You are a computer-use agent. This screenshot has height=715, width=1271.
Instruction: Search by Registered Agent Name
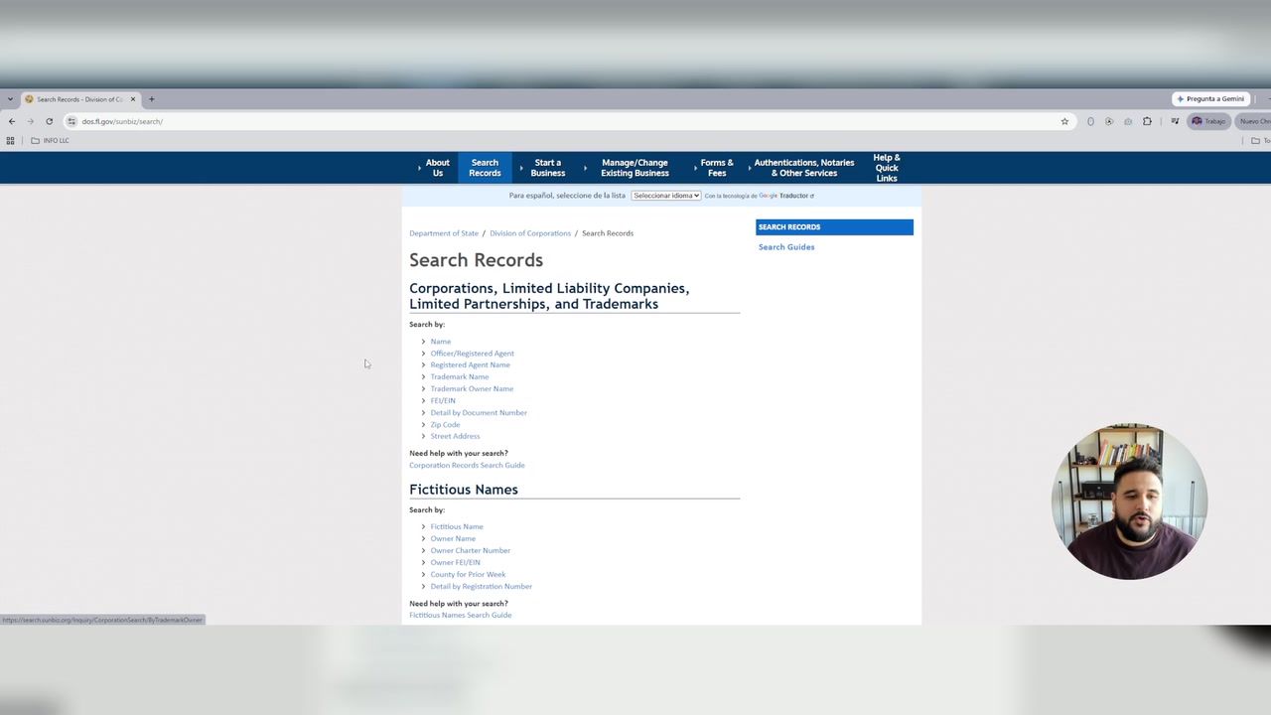[471, 365]
